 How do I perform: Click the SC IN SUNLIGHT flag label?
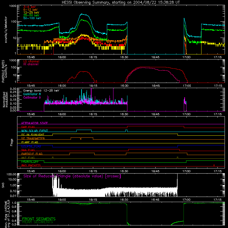[x=33, y=135]
